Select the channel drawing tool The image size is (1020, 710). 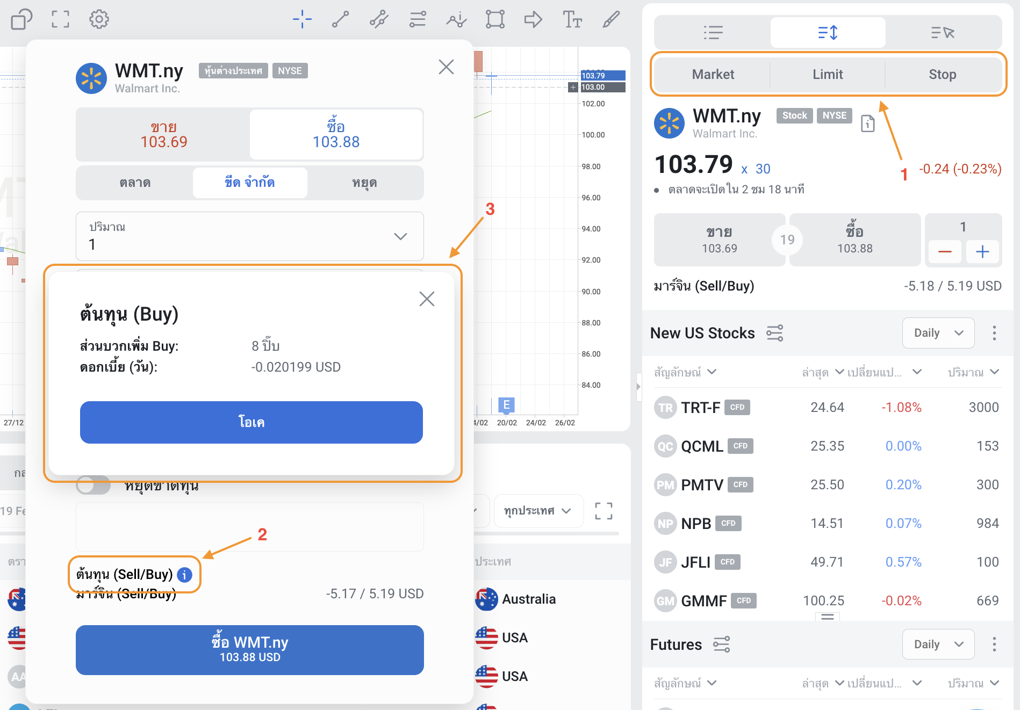click(379, 20)
